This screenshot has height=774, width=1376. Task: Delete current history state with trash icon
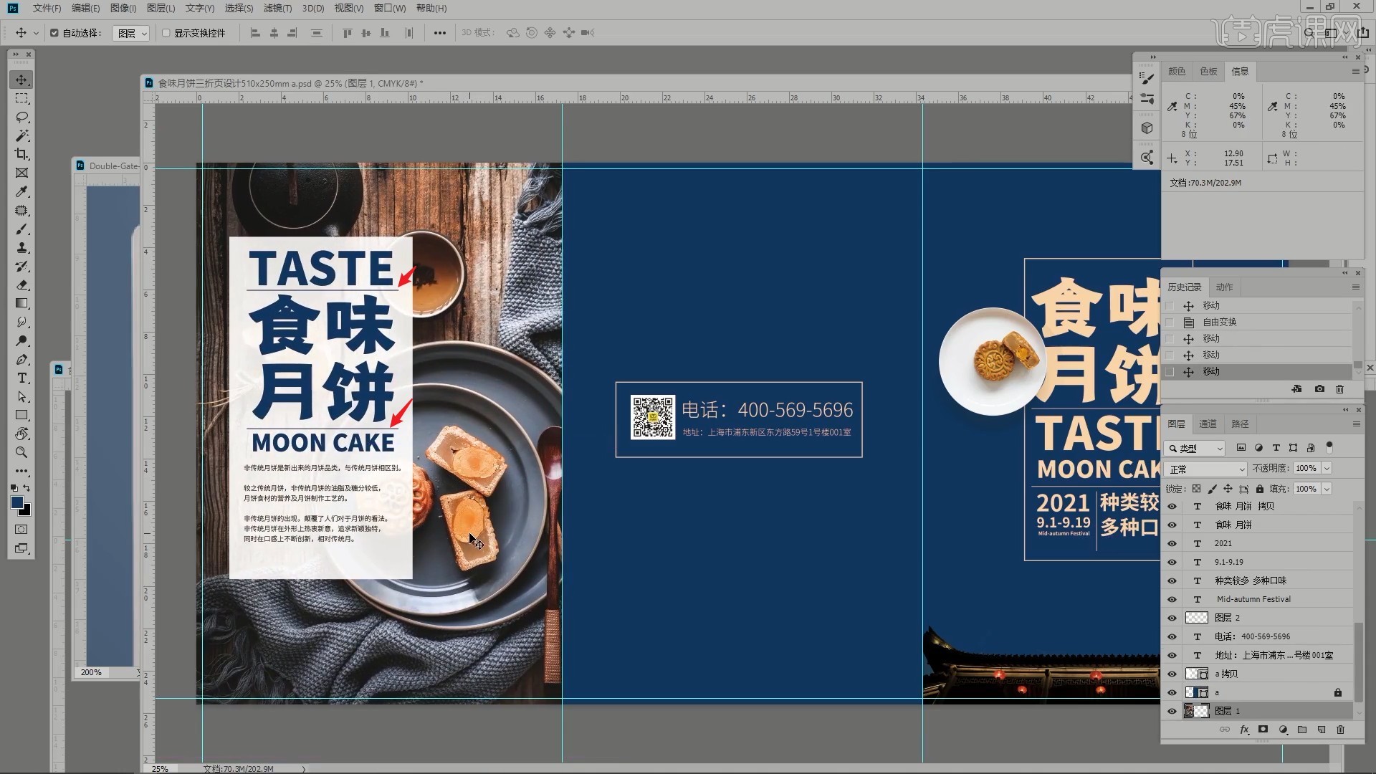tap(1339, 389)
